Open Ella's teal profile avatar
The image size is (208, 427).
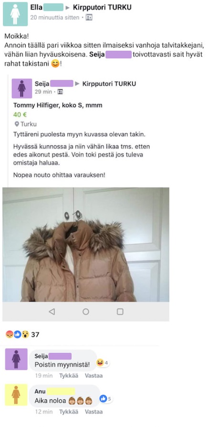[15, 14]
